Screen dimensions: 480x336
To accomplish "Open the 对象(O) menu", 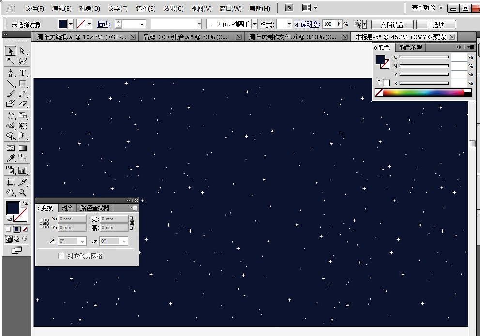I will 90,9.
